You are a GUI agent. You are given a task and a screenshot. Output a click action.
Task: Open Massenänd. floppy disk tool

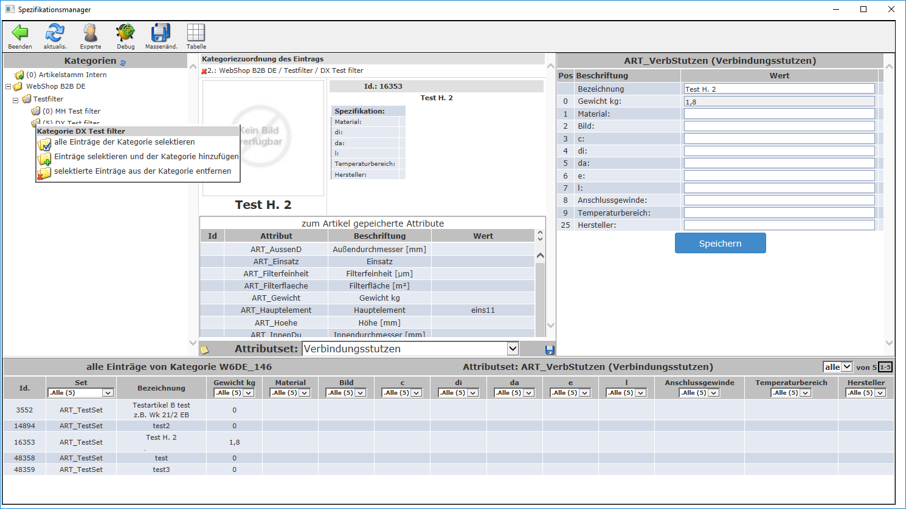click(161, 33)
